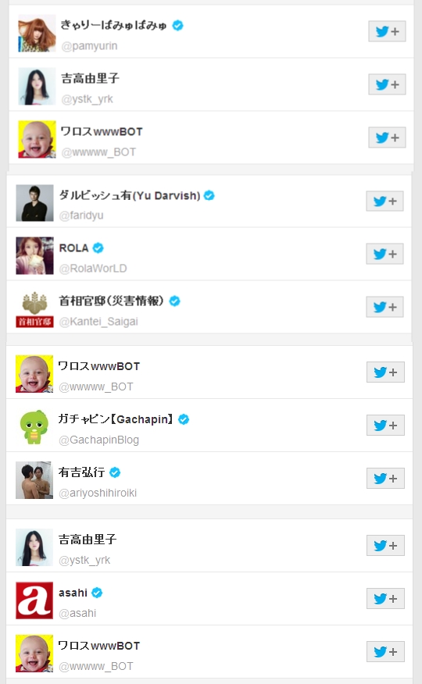Click the @Kantei_Saigai handle
422x684 pixels.
(98, 322)
